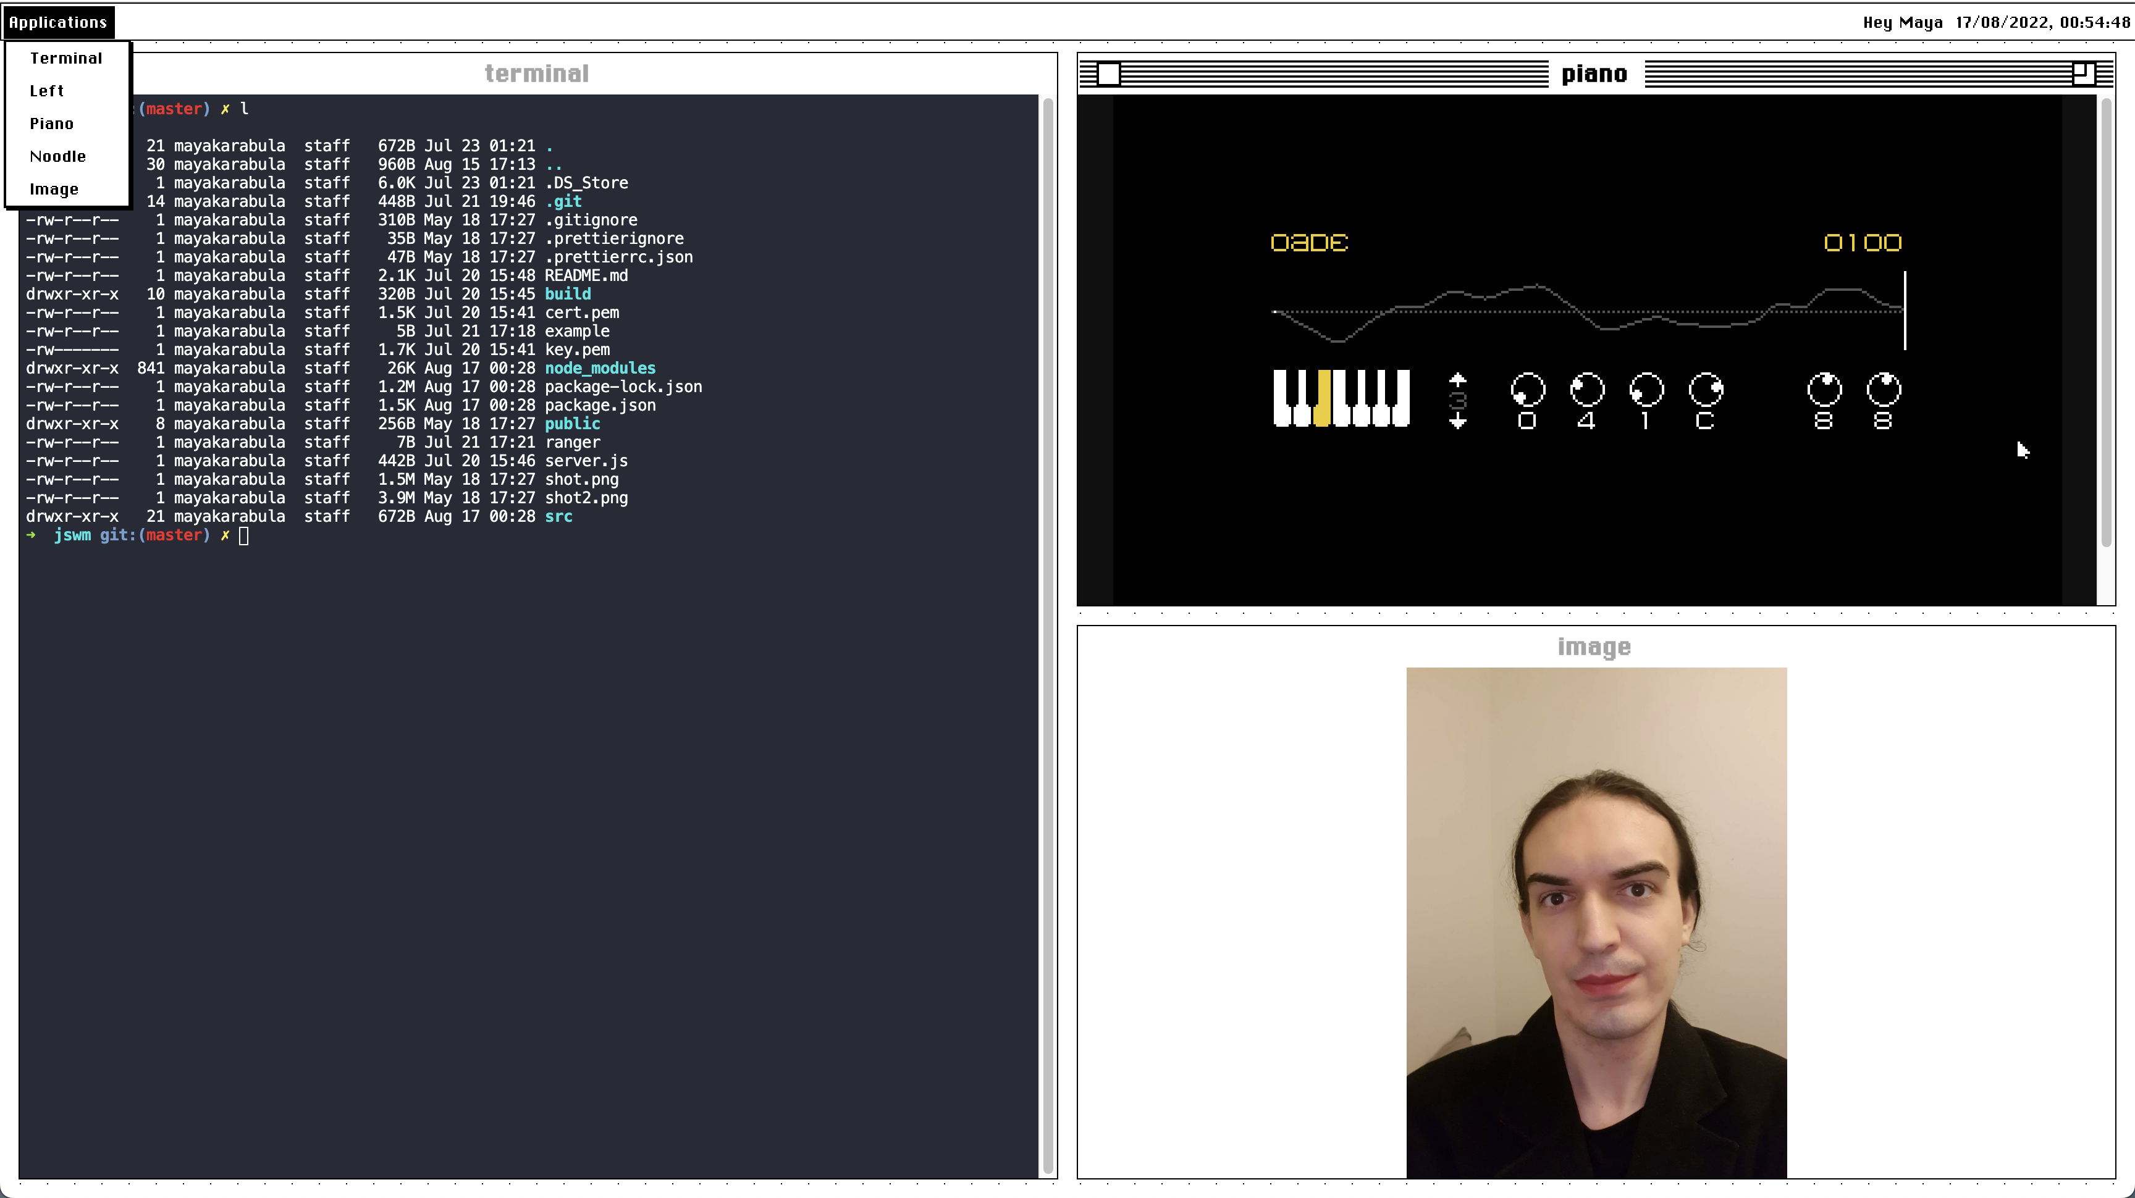Image resolution: width=2135 pixels, height=1198 pixels.
Task: Click the octave up arrow
Action: pos(1457,379)
